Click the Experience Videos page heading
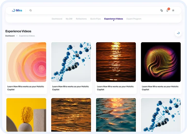 [18, 31]
